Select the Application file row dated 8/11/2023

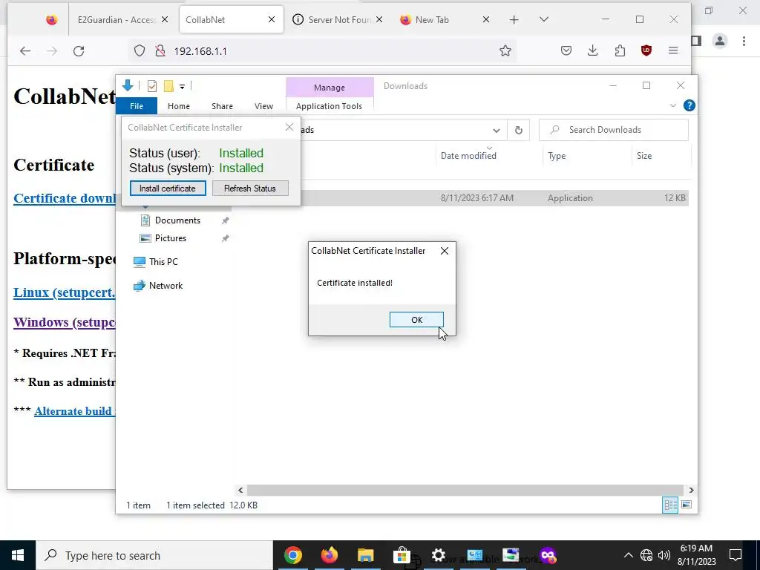(x=494, y=198)
